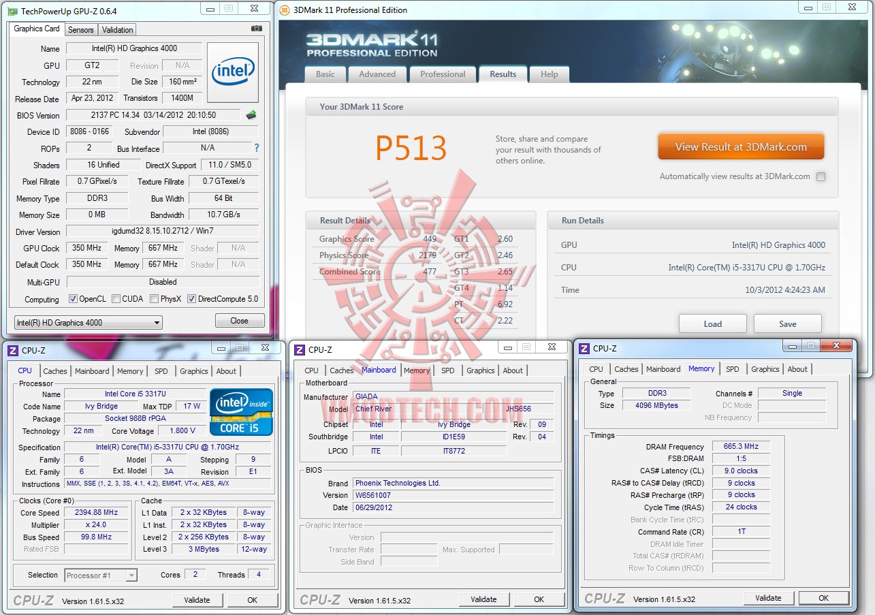Switch to the Sensors tab in GPU-Z
Image resolution: width=875 pixels, height=615 pixels.
pyautogui.click(x=81, y=30)
